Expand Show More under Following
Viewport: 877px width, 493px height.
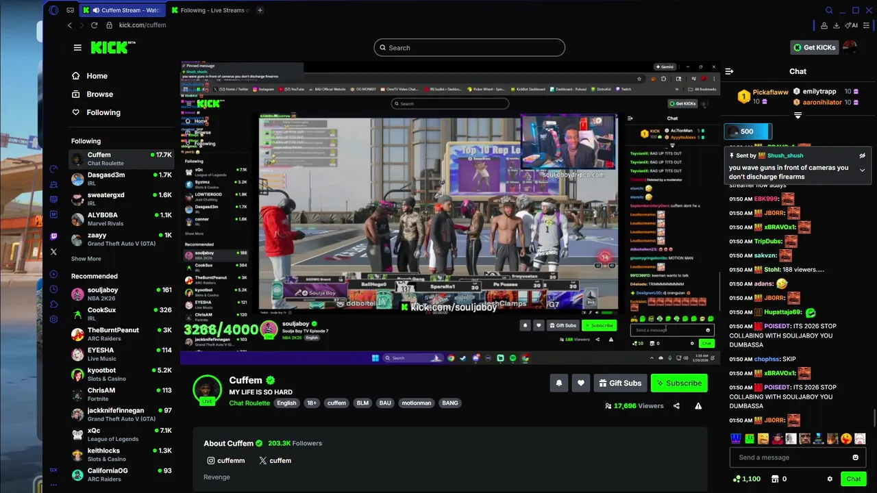[x=86, y=259]
